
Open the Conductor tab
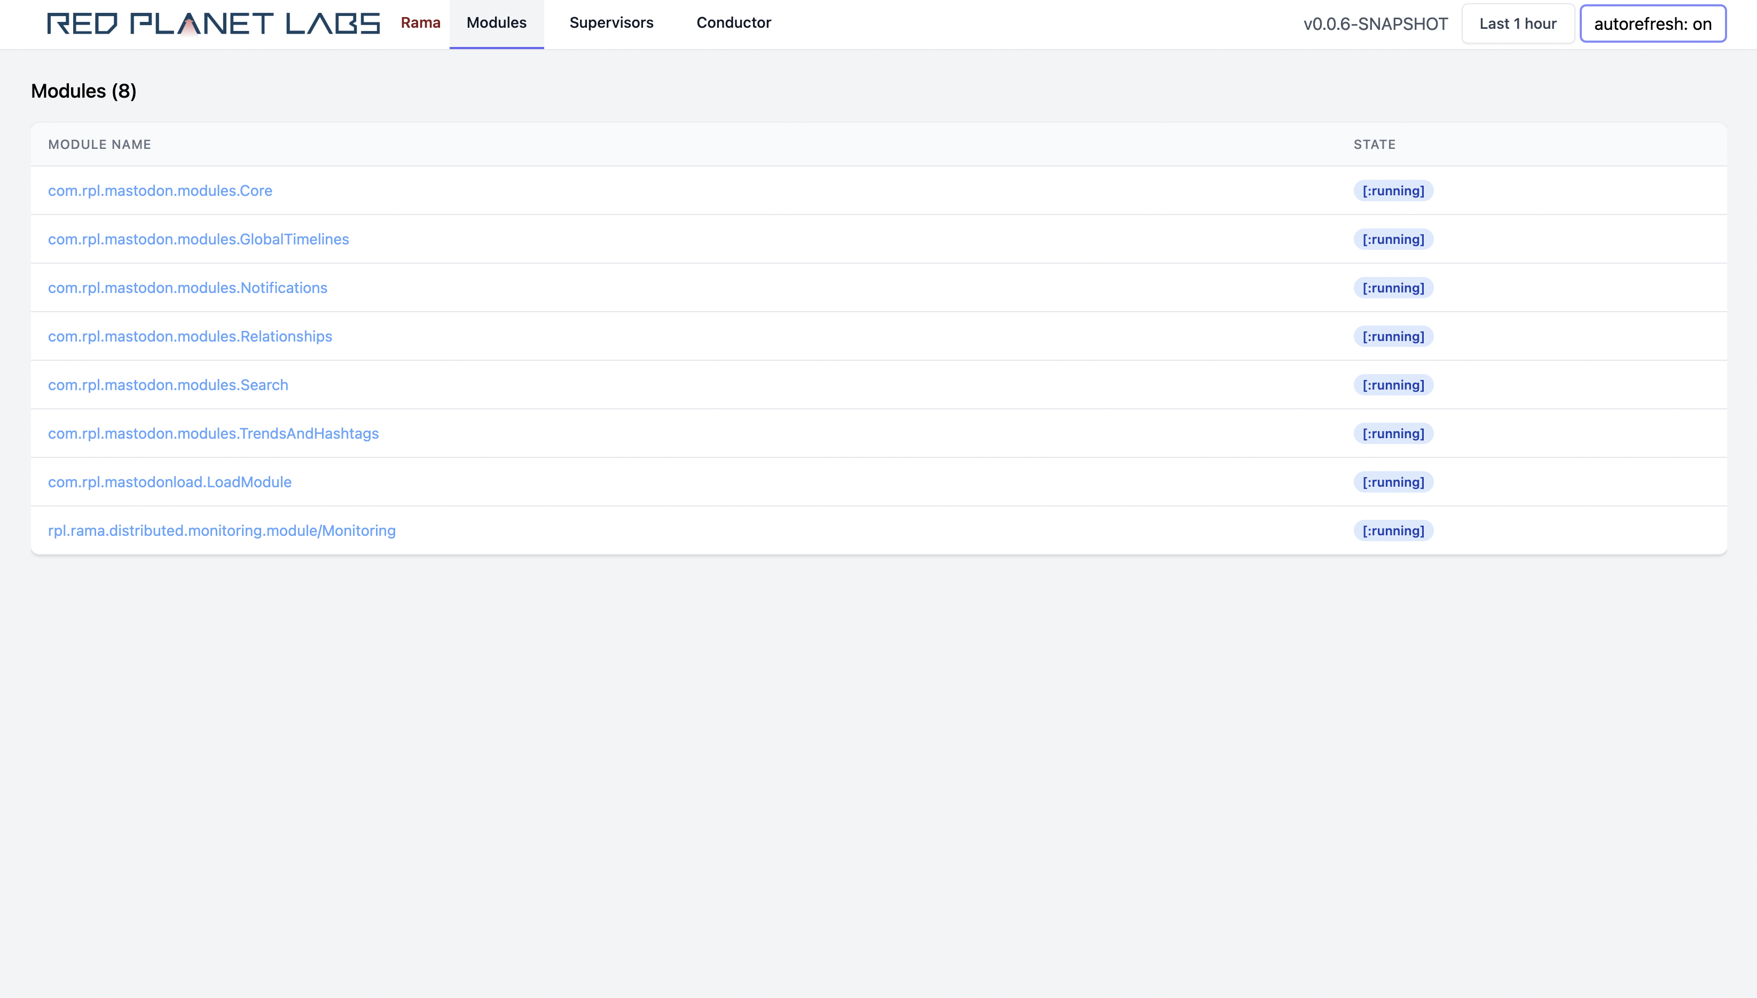click(734, 23)
